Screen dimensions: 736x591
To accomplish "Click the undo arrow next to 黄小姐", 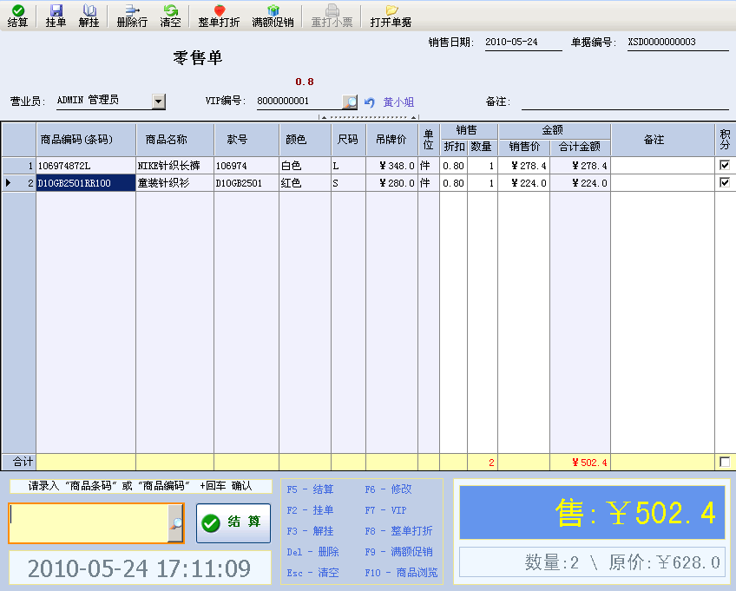I will [370, 102].
